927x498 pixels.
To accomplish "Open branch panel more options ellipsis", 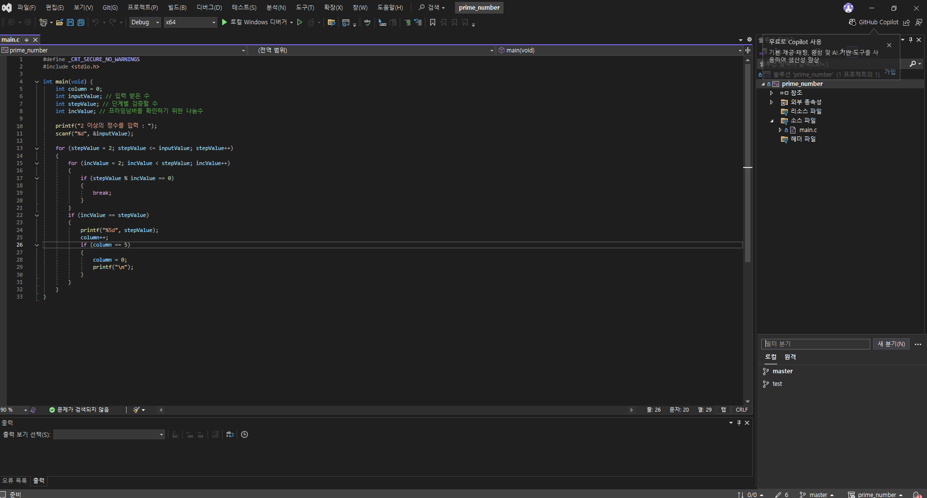I will coord(918,344).
